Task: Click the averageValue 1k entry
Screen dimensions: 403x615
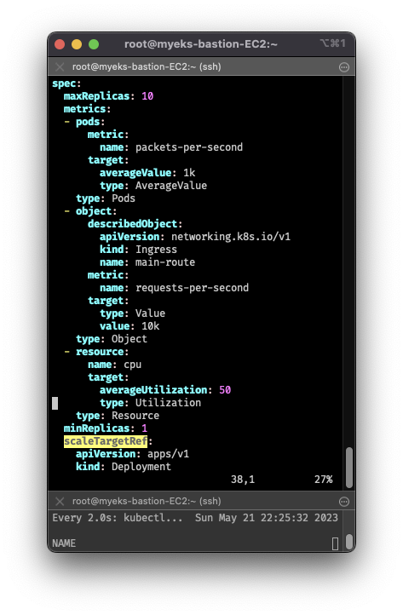Action: (147, 173)
